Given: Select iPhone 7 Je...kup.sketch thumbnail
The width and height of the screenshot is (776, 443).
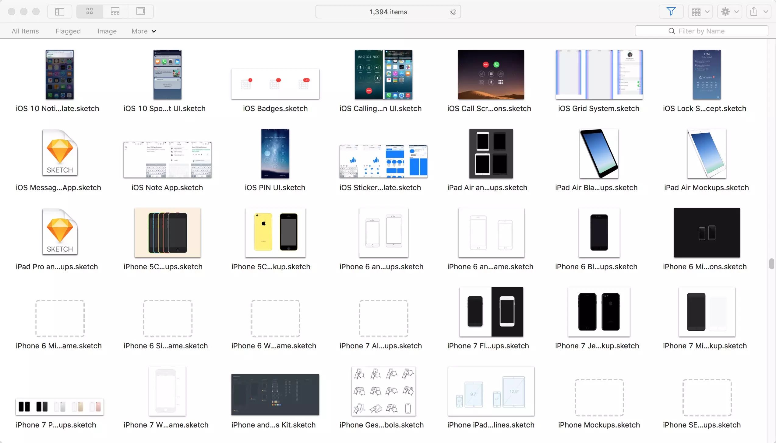Looking at the screenshot, I should [599, 312].
